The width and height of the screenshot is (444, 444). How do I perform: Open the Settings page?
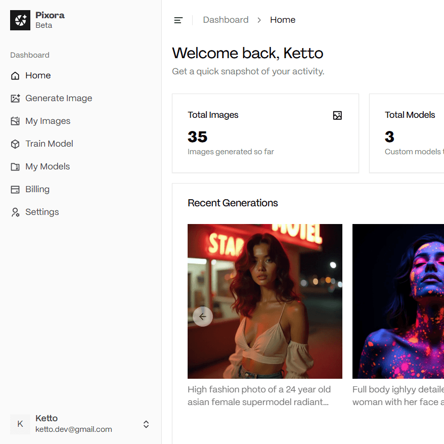click(81, 212)
